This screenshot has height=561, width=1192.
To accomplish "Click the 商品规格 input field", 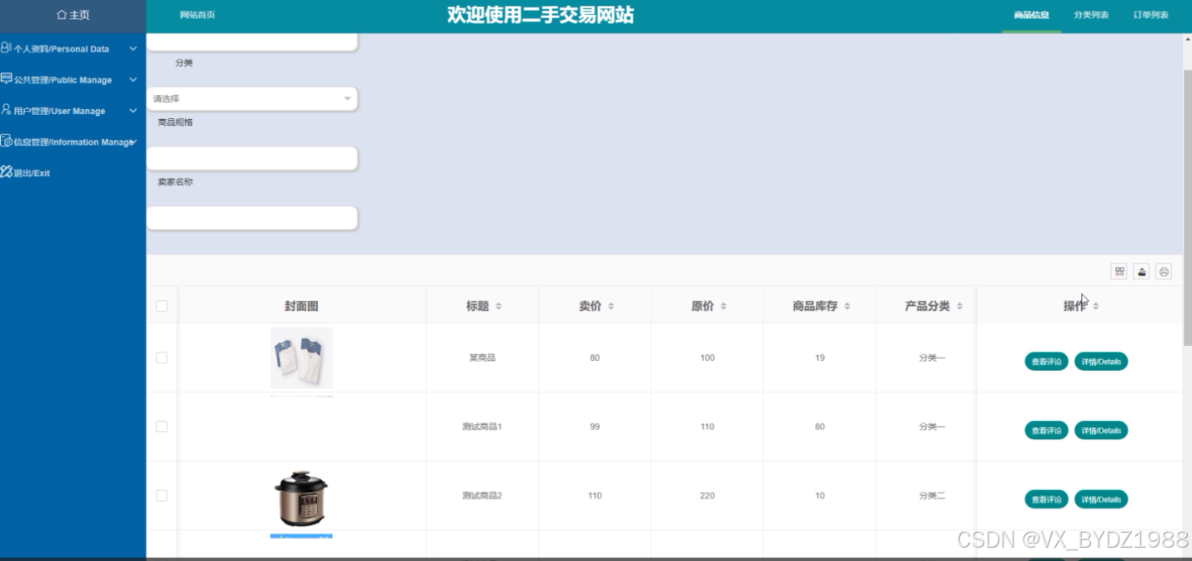I will (x=252, y=158).
